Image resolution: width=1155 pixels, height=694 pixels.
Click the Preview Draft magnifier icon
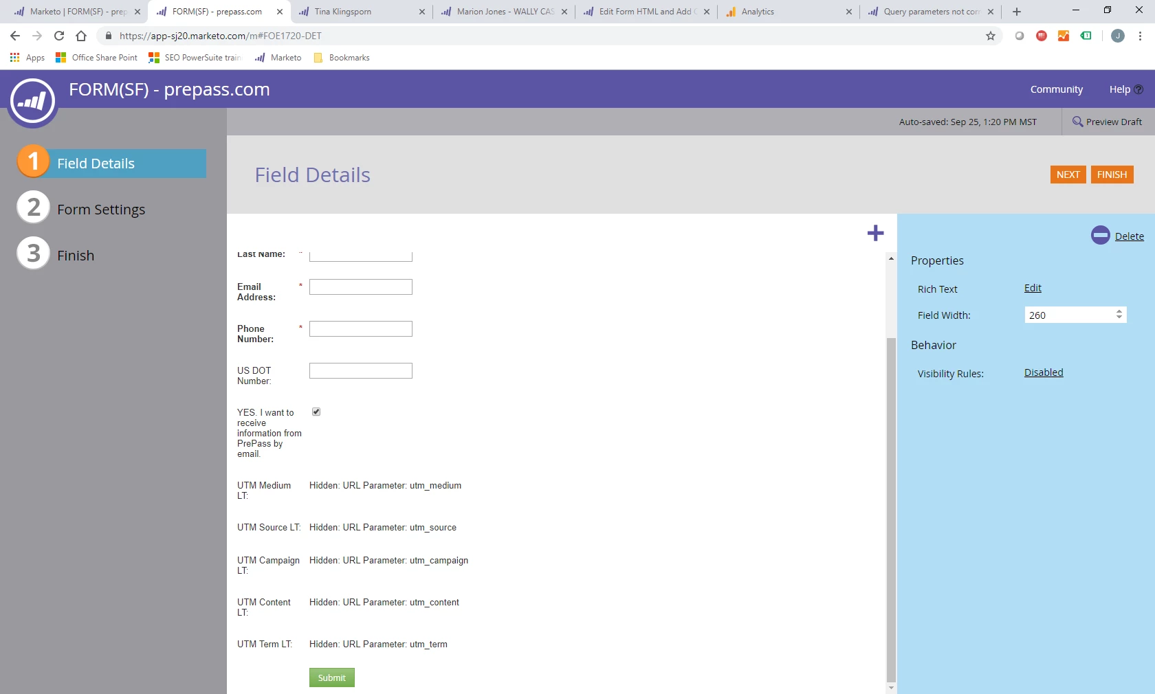click(1077, 122)
